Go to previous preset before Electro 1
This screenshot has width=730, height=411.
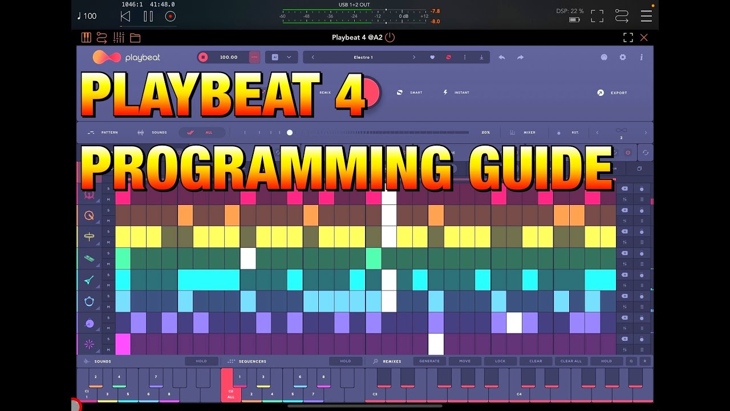[x=313, y=57]
